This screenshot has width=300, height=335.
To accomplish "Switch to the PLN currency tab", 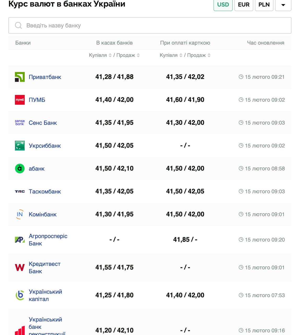I will tap(264, 5).
